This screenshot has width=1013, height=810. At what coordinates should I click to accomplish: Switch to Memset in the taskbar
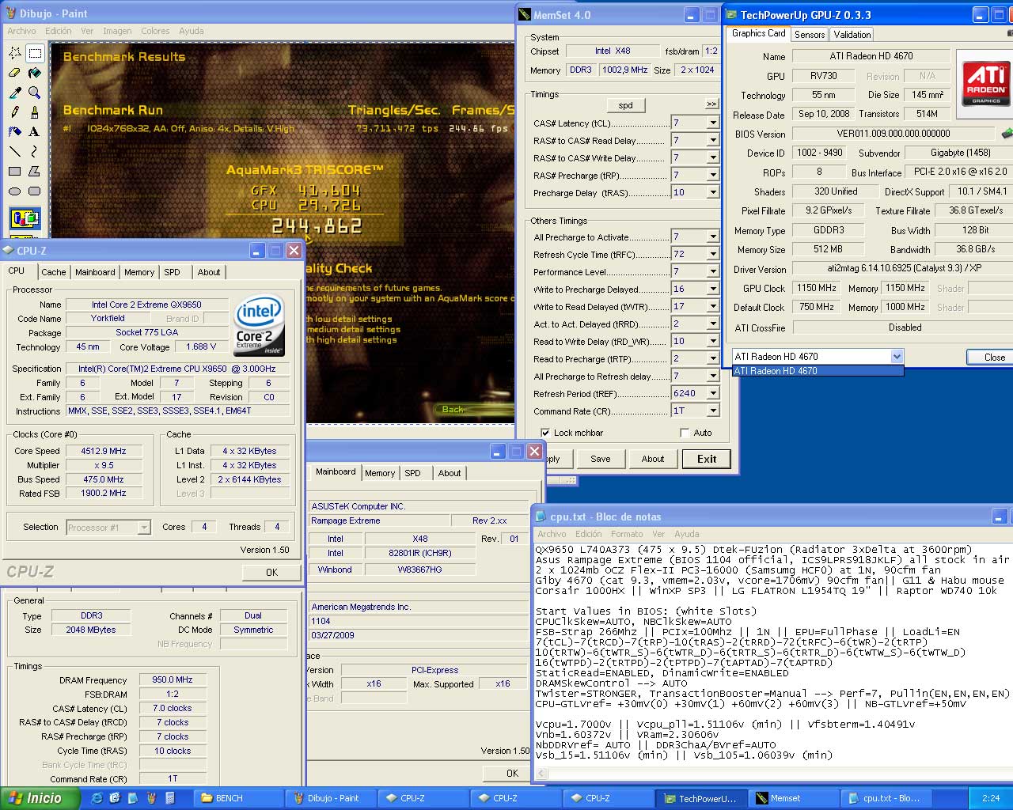795,798
